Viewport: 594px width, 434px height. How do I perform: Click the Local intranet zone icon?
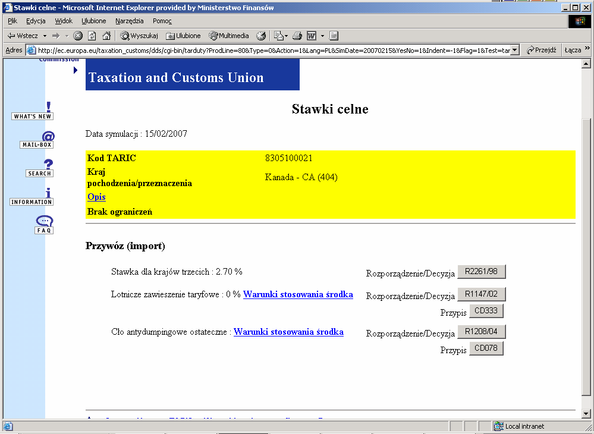pyautogui.click(x=499, y=426)
